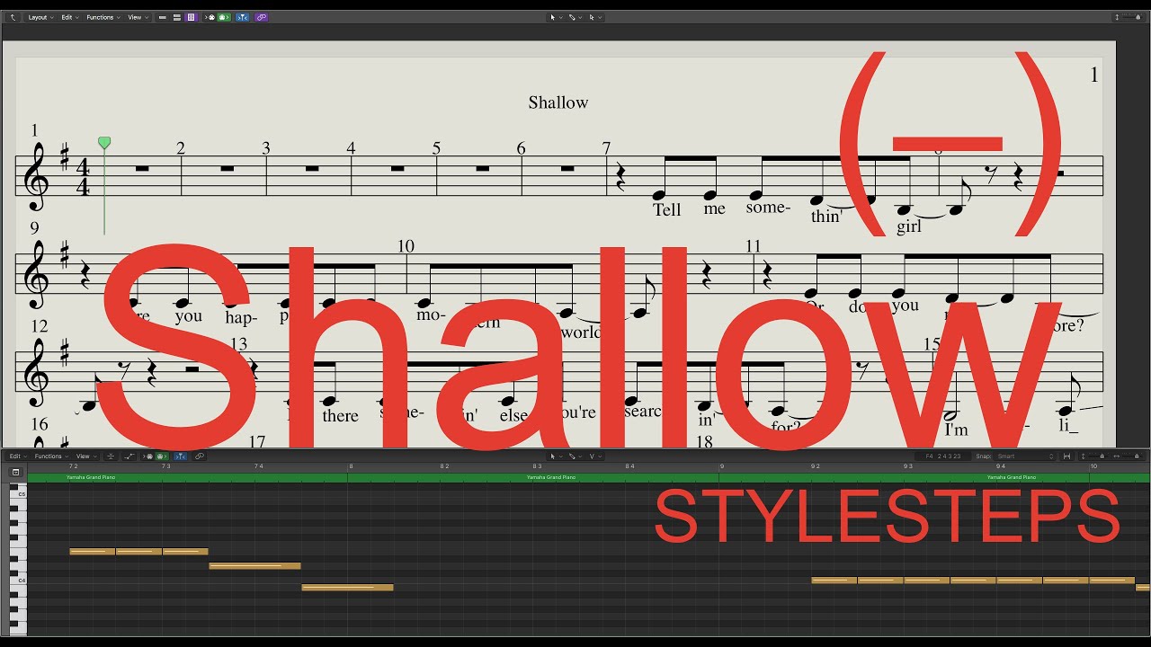Click bar 9 in the piano roll ruler

tap(721, 466)
